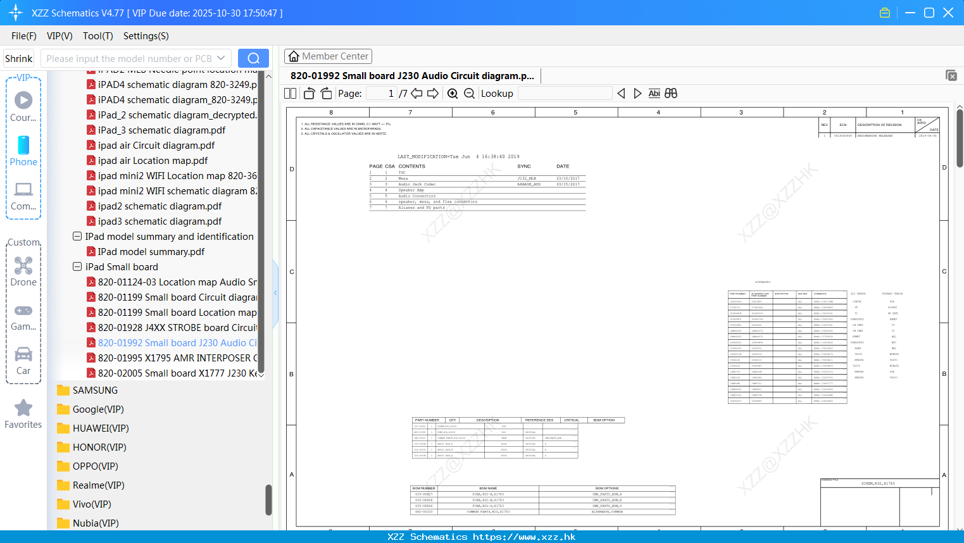Viewport: 964px width, 543px height.
Task: Zoom out of the schematic
Action: coord(469,93)
